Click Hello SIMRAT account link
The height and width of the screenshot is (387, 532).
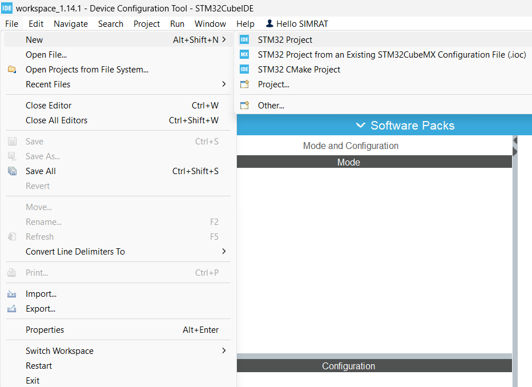click(x=297, y=24)
